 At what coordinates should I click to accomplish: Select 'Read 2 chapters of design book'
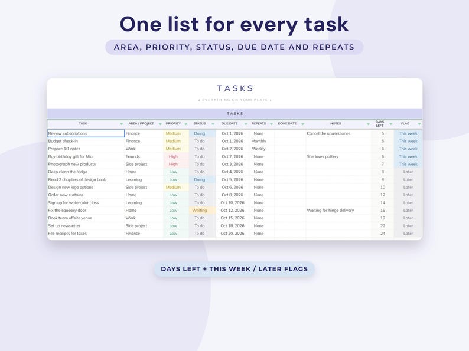point(86,179)
